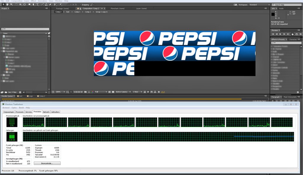Open the Project panel options menu
Viewport: 303px width, 175px height.
pyautogui.click(x=46, y=9)
